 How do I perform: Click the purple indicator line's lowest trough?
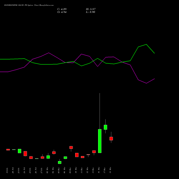[x=146, y=83]
